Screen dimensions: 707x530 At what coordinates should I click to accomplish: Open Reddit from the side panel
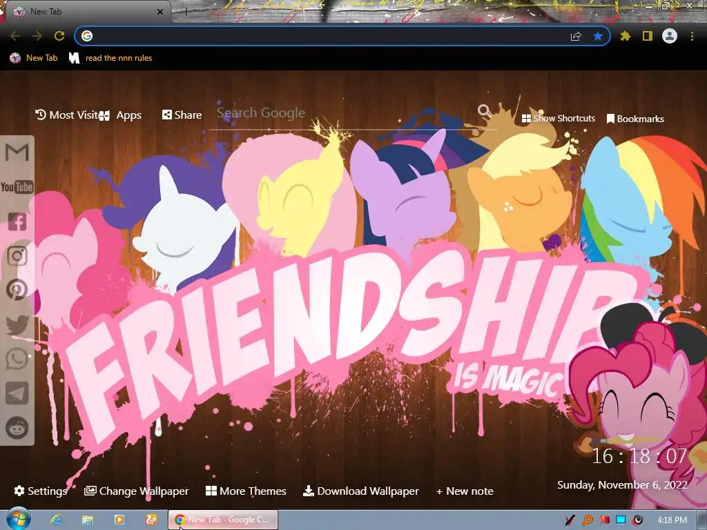[x=17, y=428]
